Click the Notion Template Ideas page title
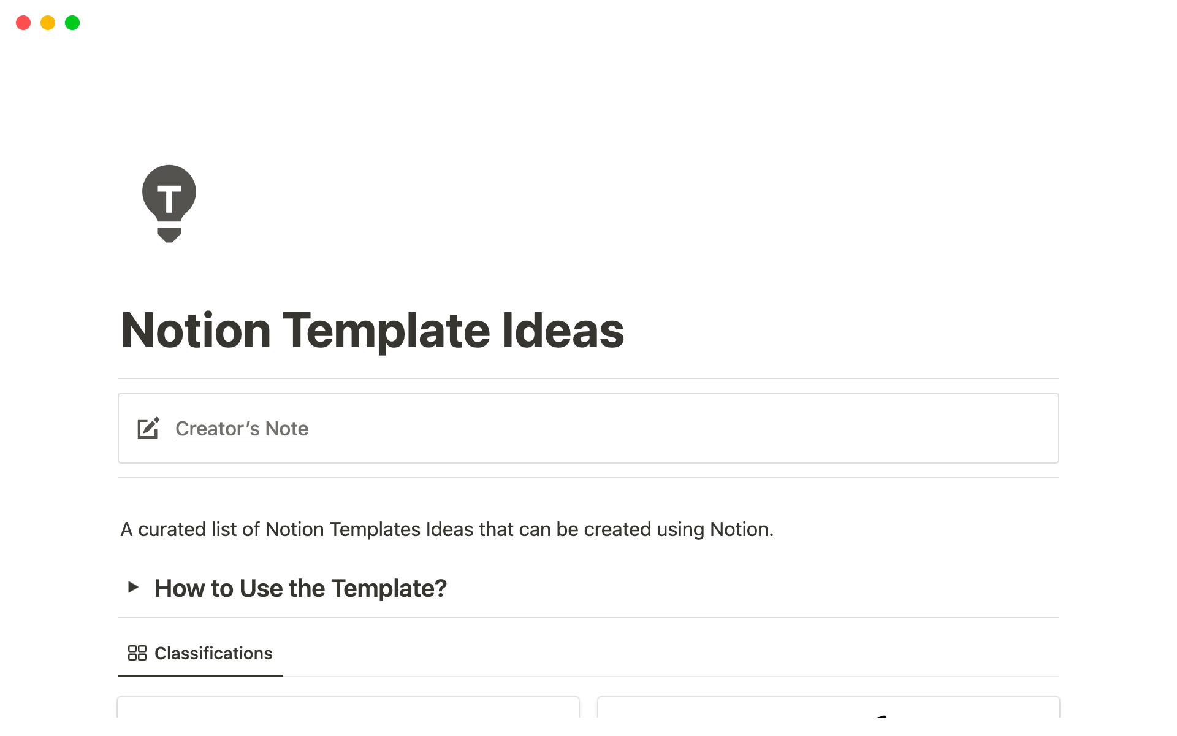The width and height of the screenshot is (1177, 736). pyautogui.click(x=372, y=331)
